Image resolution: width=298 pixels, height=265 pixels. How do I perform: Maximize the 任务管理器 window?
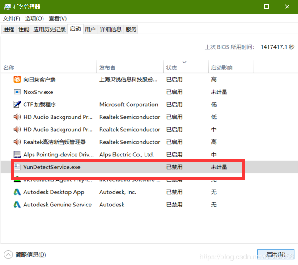(x=267, y=7)
